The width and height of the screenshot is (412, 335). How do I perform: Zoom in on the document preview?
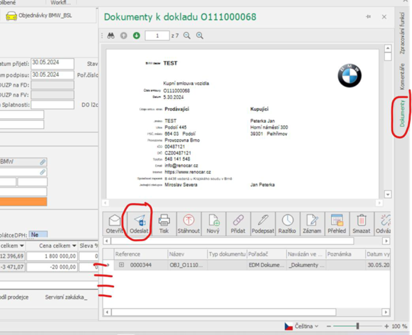[200, 36]
